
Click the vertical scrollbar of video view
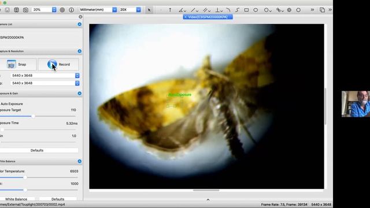pyautogui.click(x=325, y=106)
